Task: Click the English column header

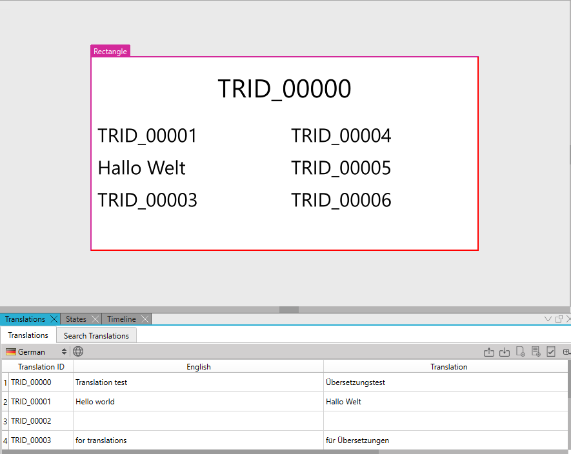Action: pos(198,367)
